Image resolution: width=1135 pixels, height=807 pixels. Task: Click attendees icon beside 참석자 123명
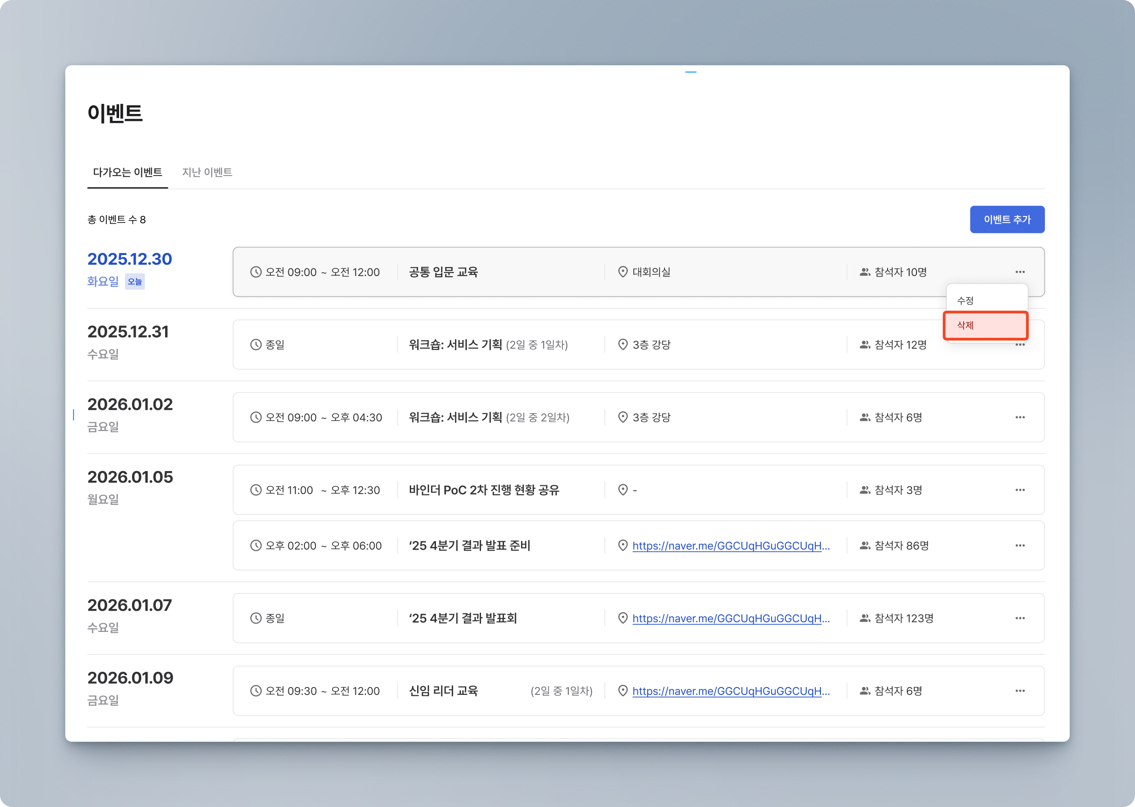(x=865, y=618)
